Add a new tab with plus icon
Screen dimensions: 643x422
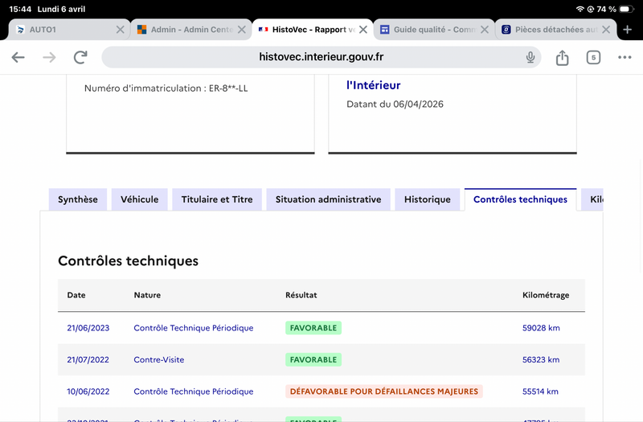coord(628,30)
